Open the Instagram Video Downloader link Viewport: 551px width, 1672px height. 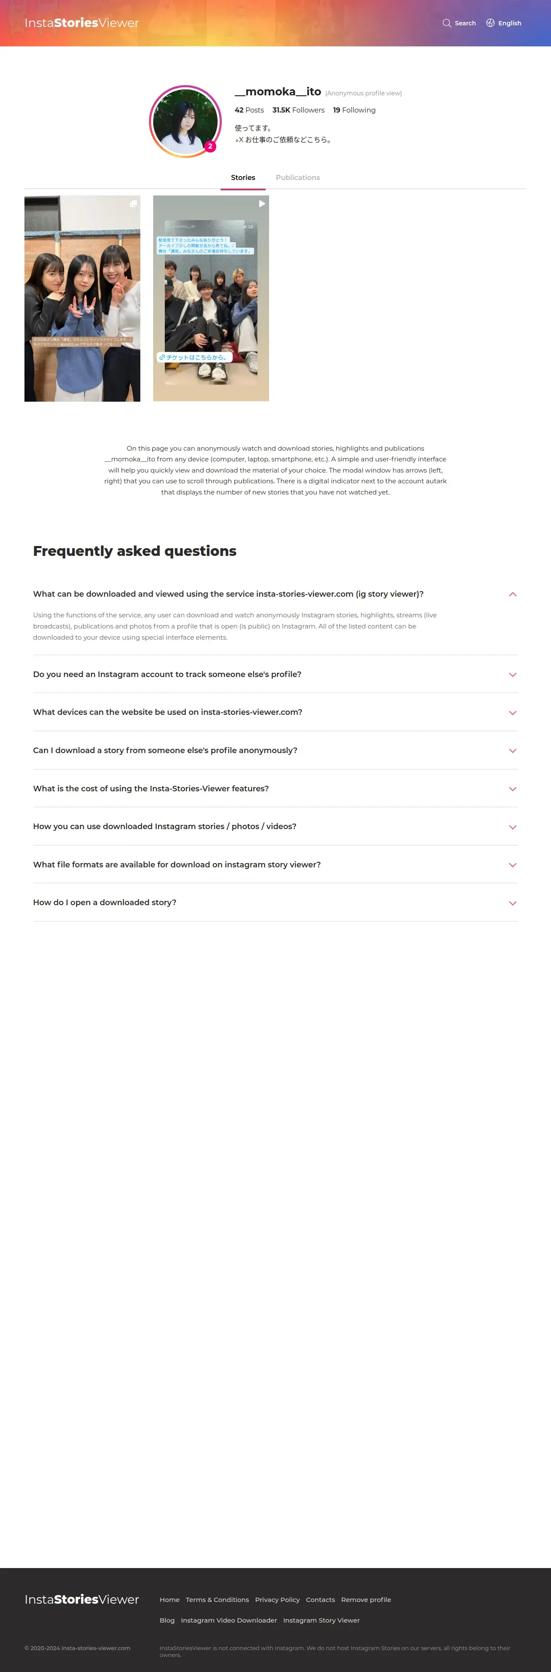229,1620
